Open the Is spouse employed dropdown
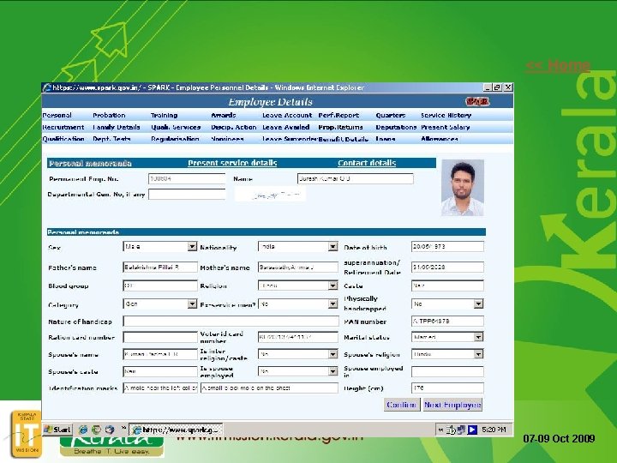This screenshot has height=463, width=617. [x=332, y=371]
